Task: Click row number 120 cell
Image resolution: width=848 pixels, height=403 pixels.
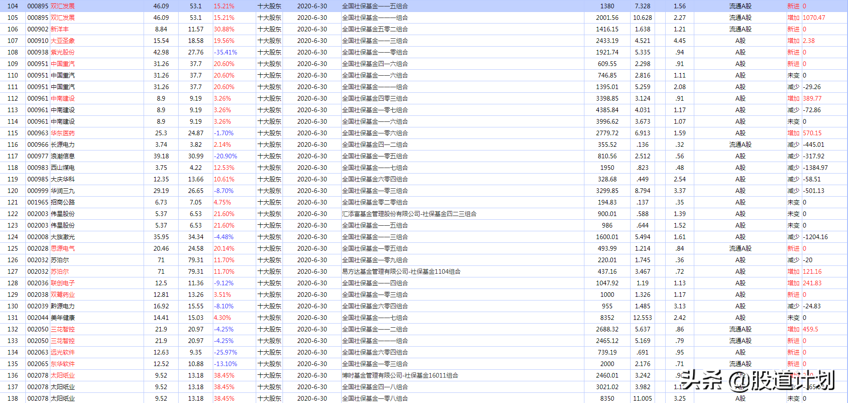Action: [x=13, y=191]
